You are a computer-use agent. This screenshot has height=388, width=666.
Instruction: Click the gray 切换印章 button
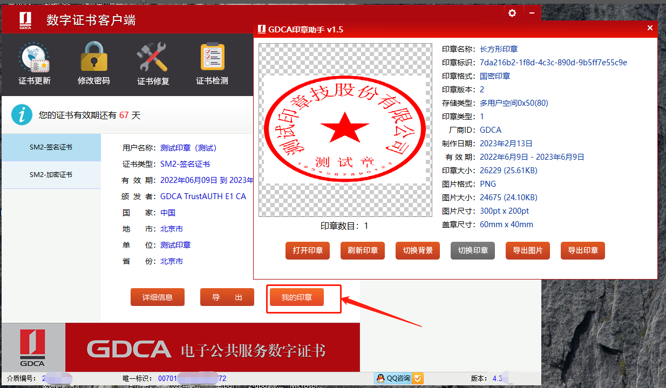click(x=473, y=250)
